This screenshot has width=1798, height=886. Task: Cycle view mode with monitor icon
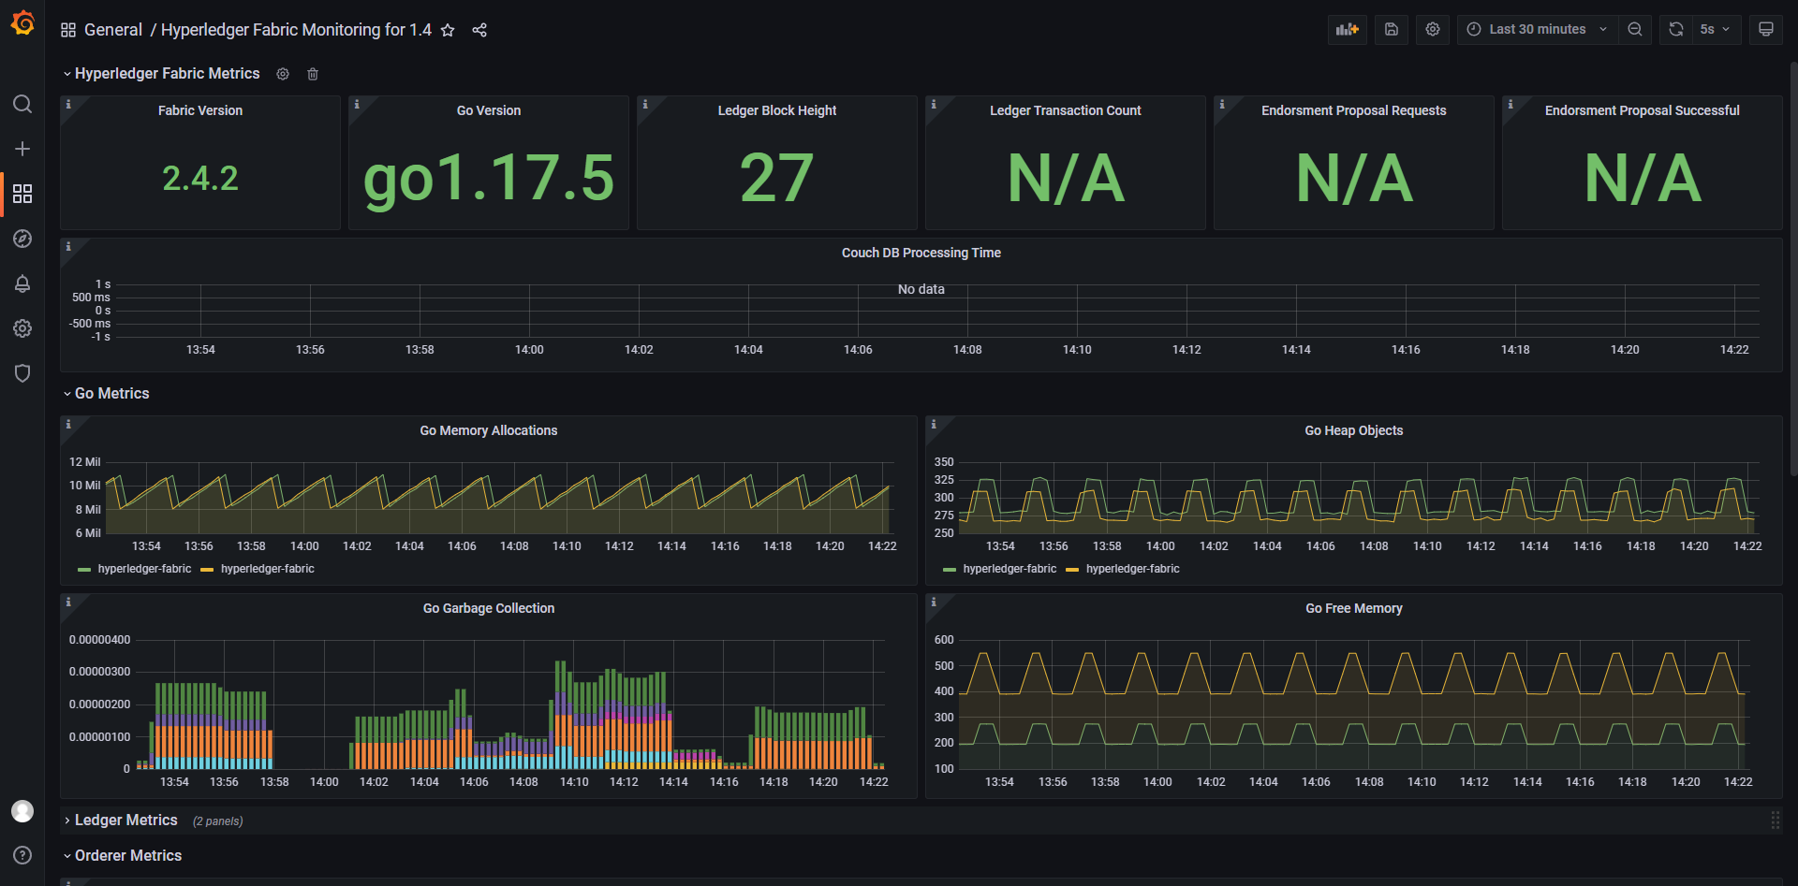pos(1766,29)
